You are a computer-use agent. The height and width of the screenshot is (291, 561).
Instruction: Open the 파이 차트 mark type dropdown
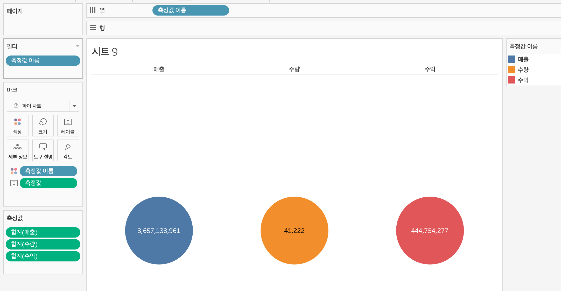(74, 106)
